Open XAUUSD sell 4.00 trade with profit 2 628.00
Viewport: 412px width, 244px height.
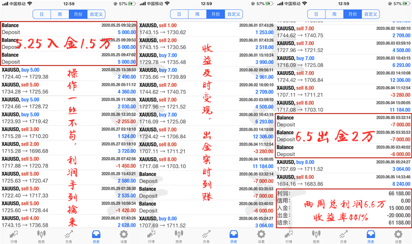click(x=68, y=222)
